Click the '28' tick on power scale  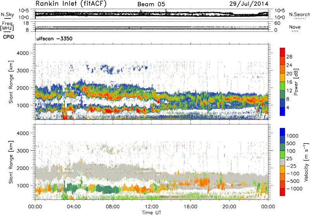pyautogui.click(x=289, y=57)
